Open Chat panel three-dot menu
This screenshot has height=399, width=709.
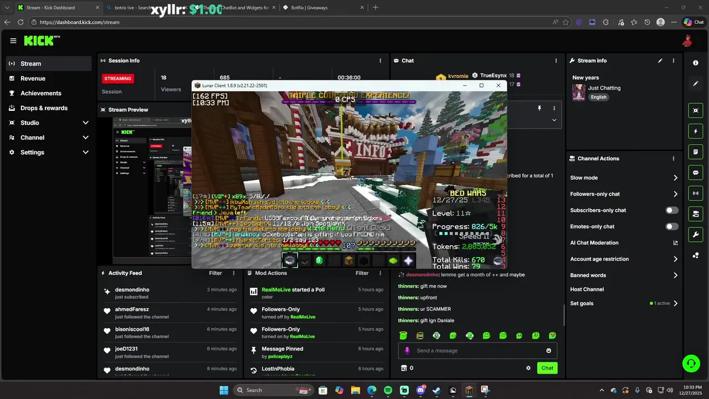[556, 60]
